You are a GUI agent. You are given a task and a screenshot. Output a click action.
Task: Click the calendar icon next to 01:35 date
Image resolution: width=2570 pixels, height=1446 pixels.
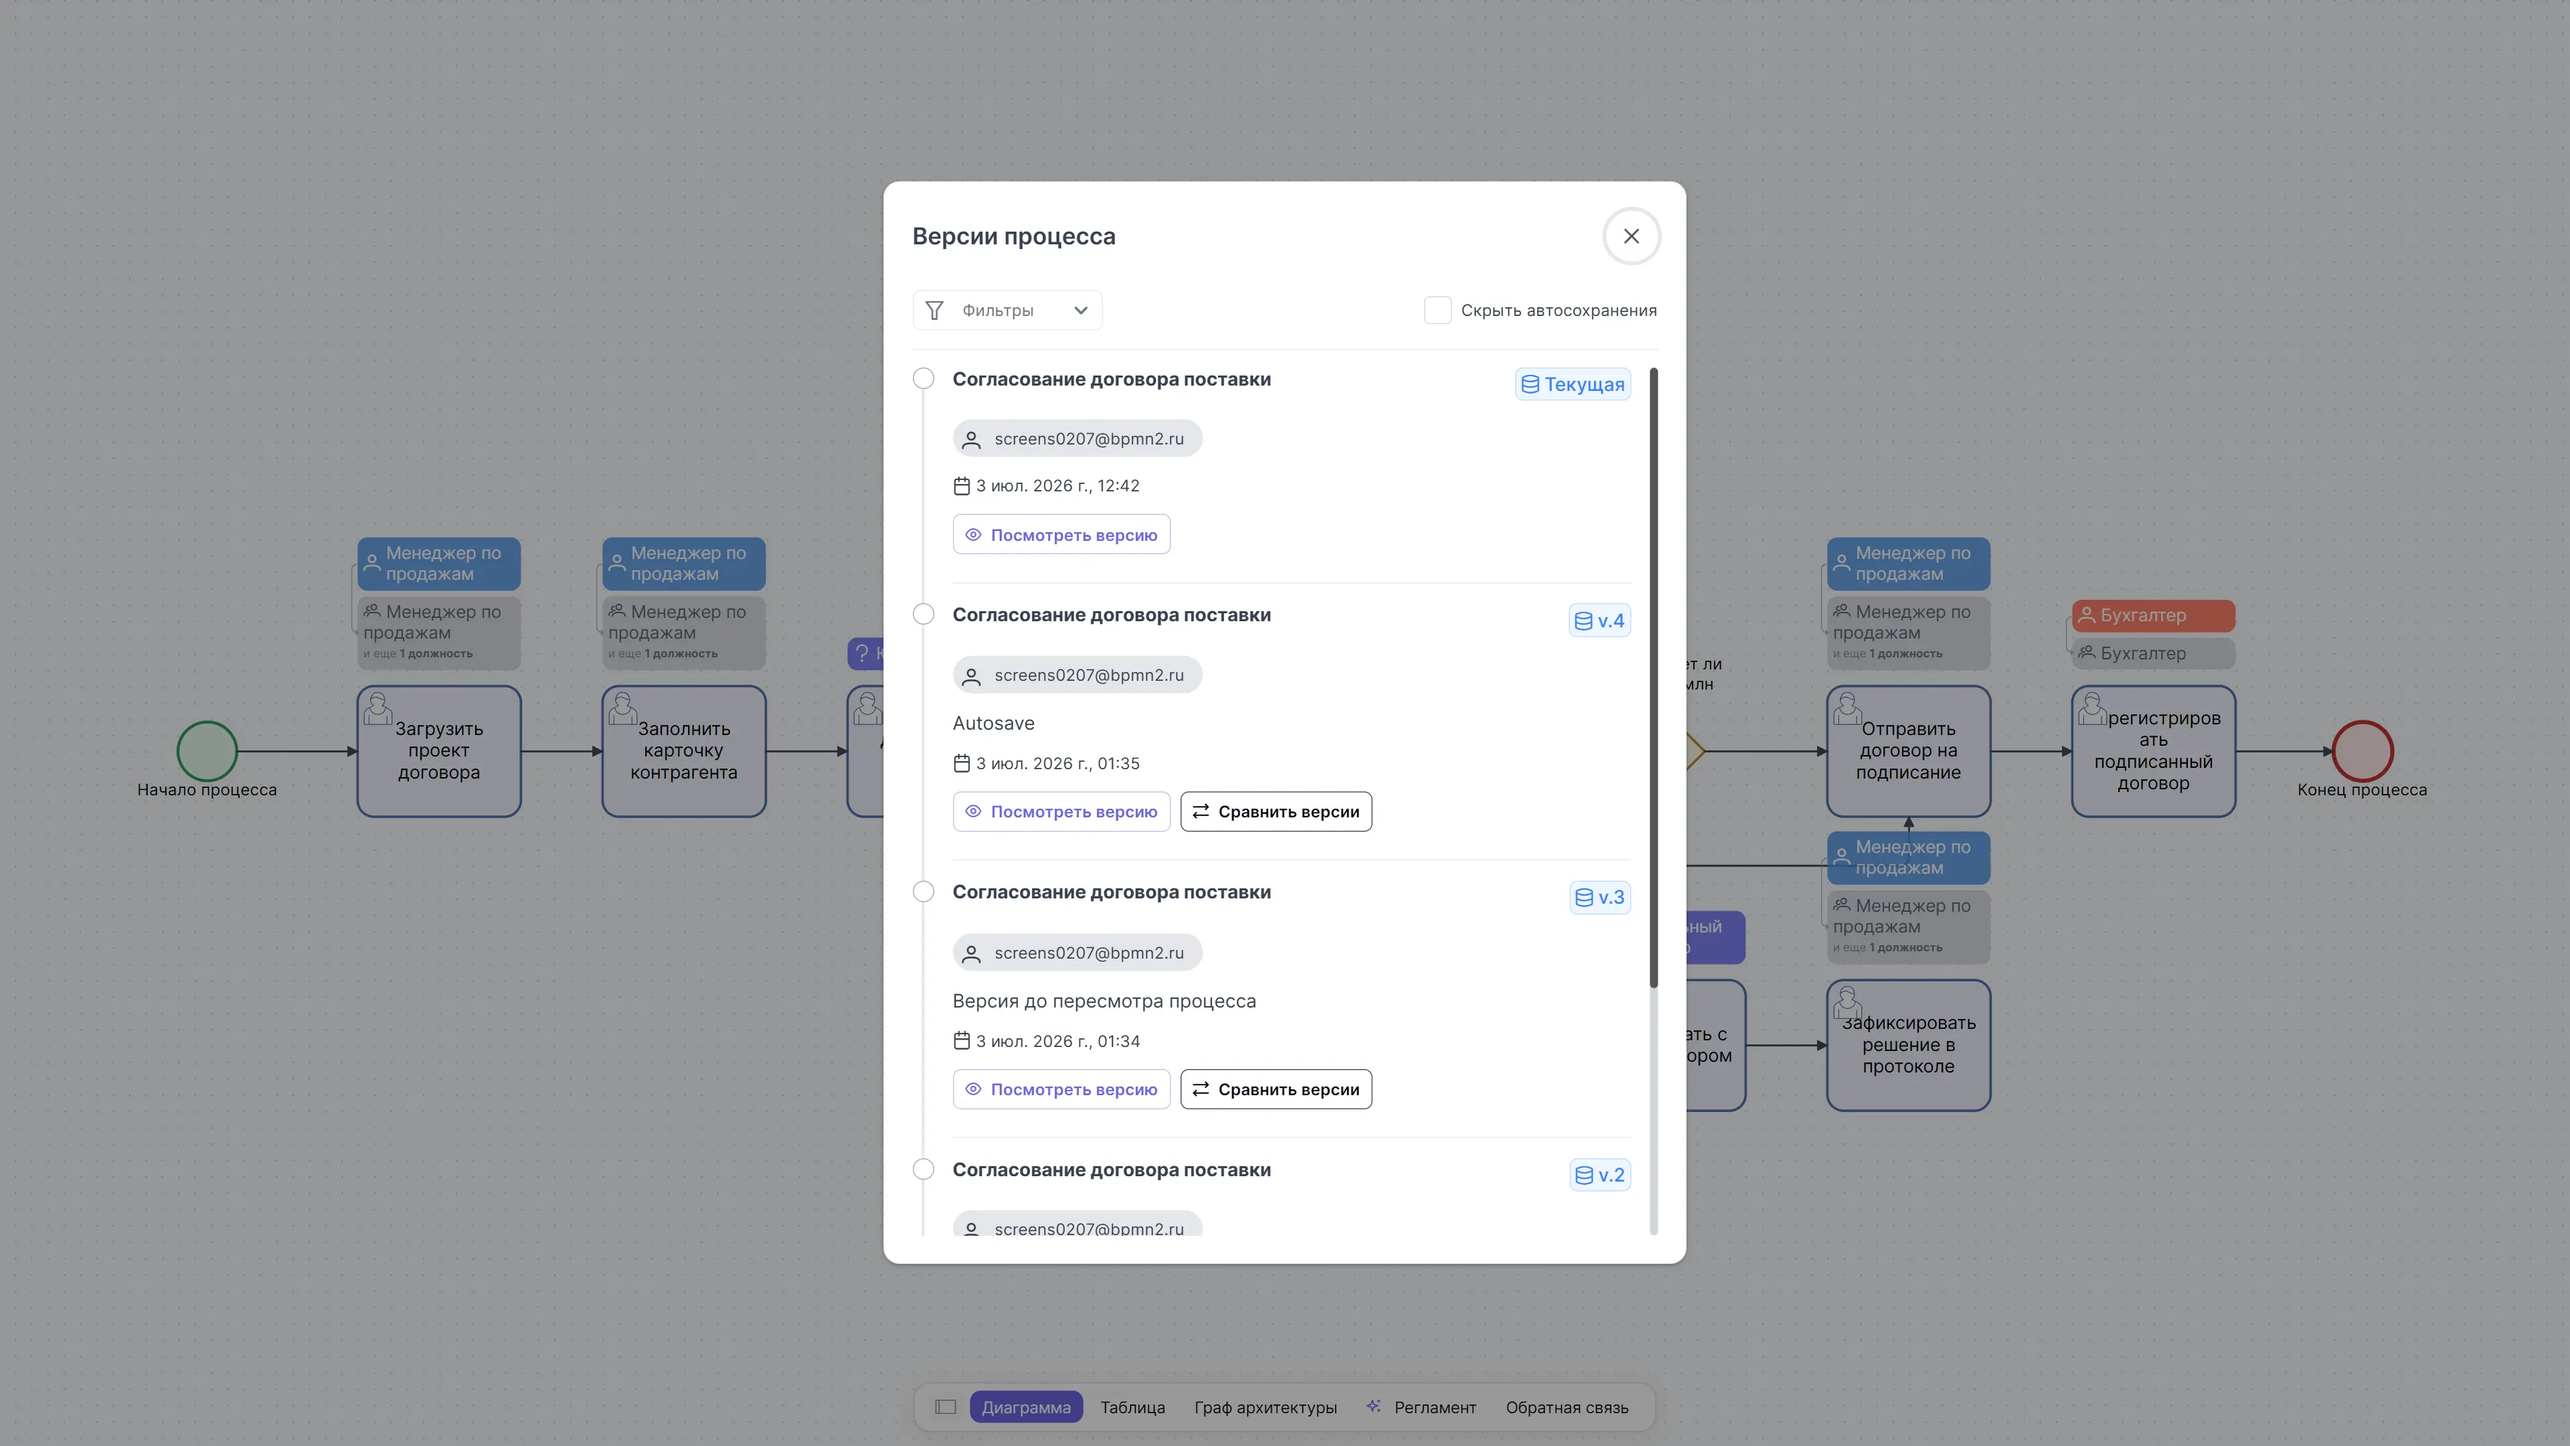click(x=962, y=763)
